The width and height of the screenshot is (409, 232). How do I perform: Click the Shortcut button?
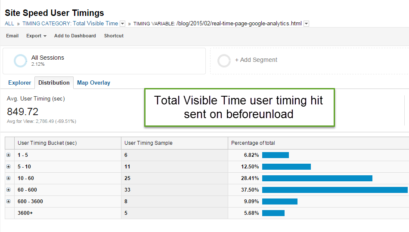[114, 36]
